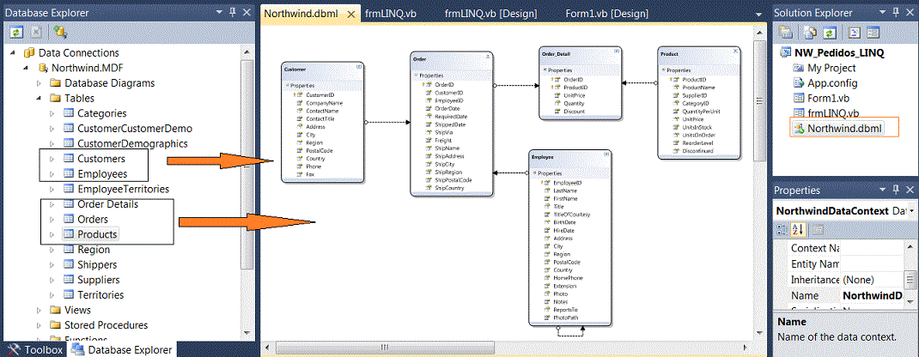Pin the Database Explorer panel
The image size is (919, 357).
[x=233, y=11]
